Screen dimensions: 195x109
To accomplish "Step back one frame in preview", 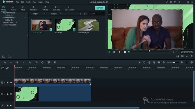I will tap(109, 52).
